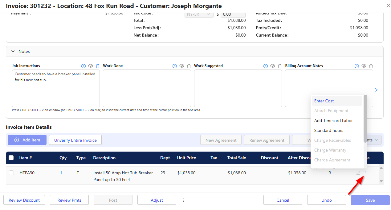The width and height of the screenshot is (391, 210).
Task: Collapse the Notes section chevron
Action: (13, 51)
